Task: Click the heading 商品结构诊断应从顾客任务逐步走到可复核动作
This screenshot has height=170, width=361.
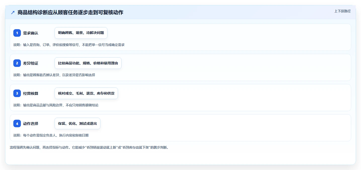Action: click(70, 12)
